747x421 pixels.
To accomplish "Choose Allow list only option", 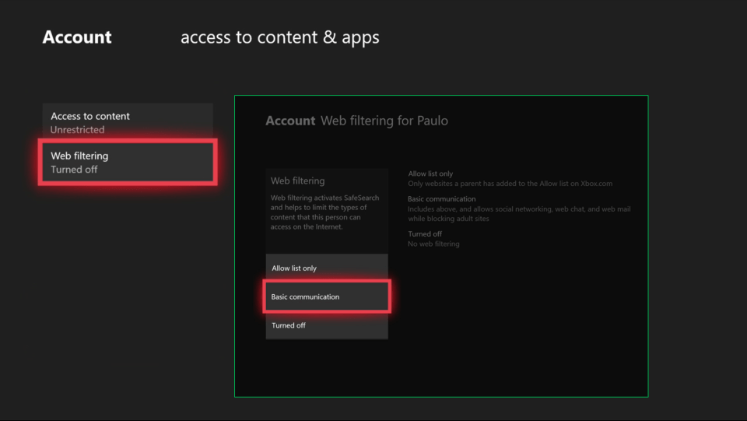I will pyautogui.click(x=327, y=268).
